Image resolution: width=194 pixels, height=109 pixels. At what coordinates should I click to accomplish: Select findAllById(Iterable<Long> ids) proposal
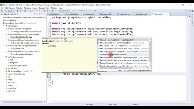pyautogui.click(x=123, y=51)
